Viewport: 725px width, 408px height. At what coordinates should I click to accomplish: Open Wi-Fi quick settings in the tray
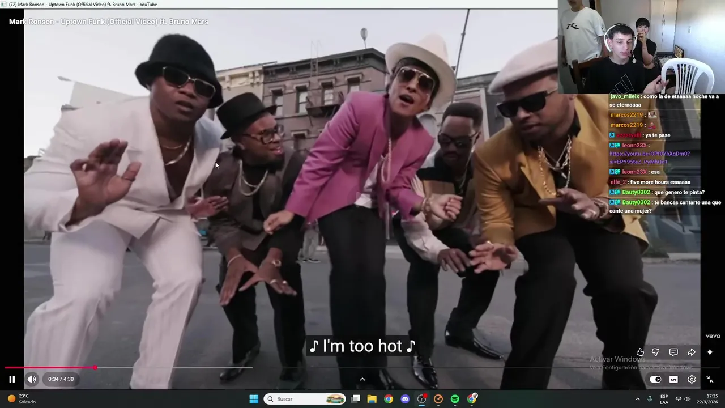[x=679, y=399]
